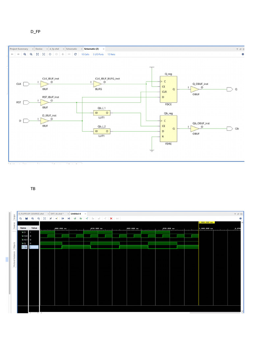This screenshot has width=253, height=338.
Task: Open the d_fp.vhd tab
Action: click(x=54, y=49)
